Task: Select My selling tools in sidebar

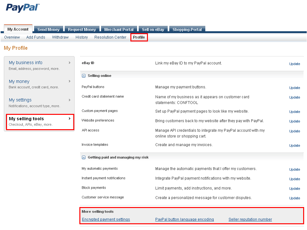Action: click(26, 119)
